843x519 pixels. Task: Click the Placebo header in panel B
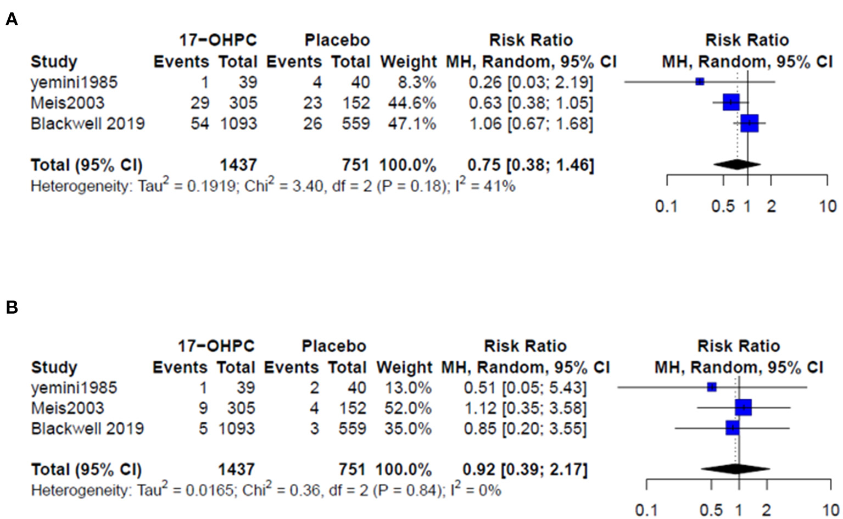(333, 346)
